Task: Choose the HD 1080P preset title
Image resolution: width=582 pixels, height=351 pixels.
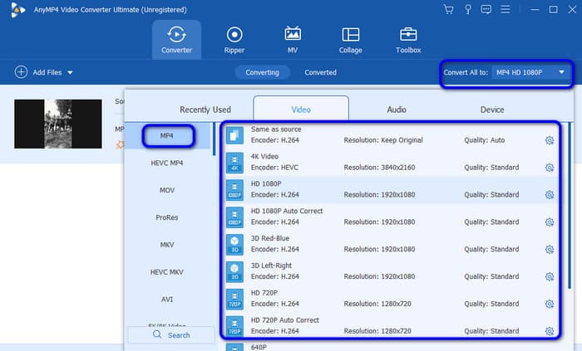Action: pos(266,183)
